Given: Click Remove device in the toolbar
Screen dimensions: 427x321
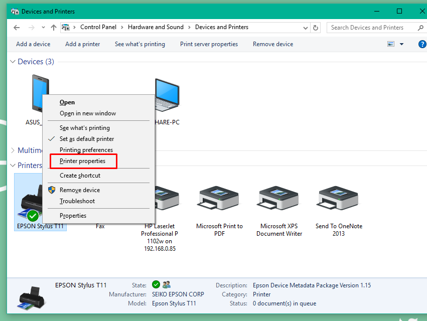Looking at the screenshot, I should [x=273, y=44].
